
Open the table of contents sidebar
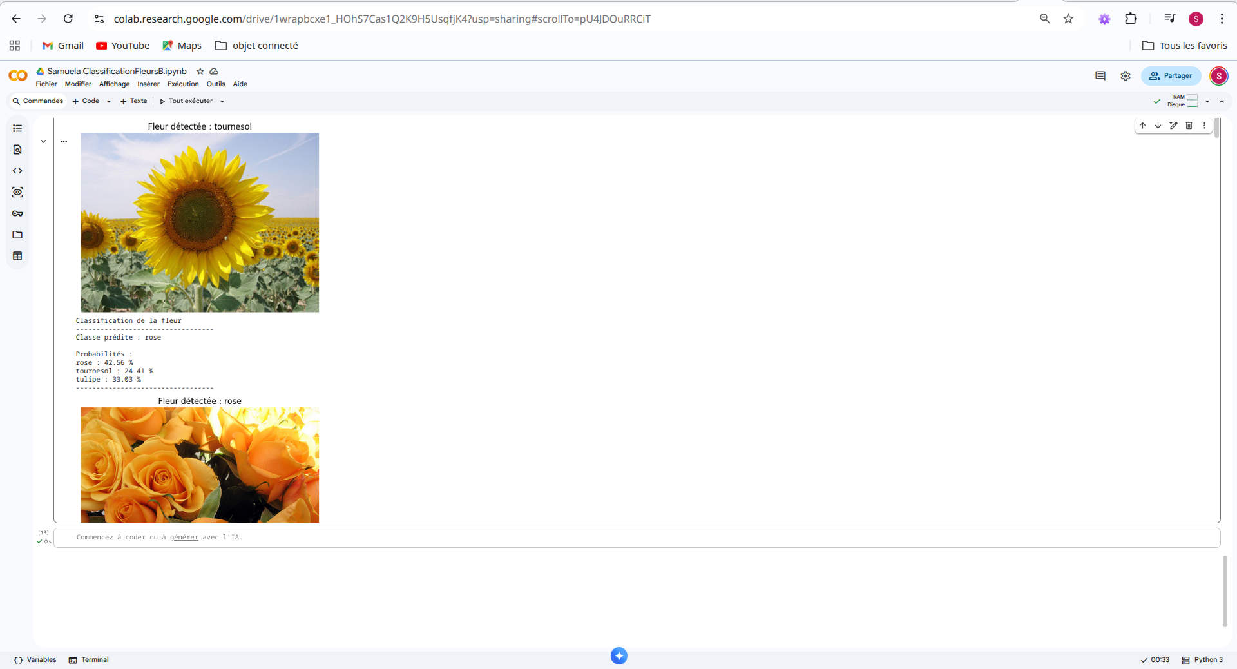coord(17,128)
